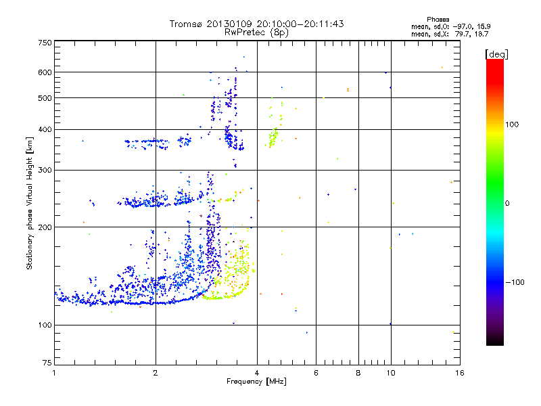Select the 'mean, sd,X: 79.7, 18.7' line
541x406 pixels.
[x=450, y=34]
